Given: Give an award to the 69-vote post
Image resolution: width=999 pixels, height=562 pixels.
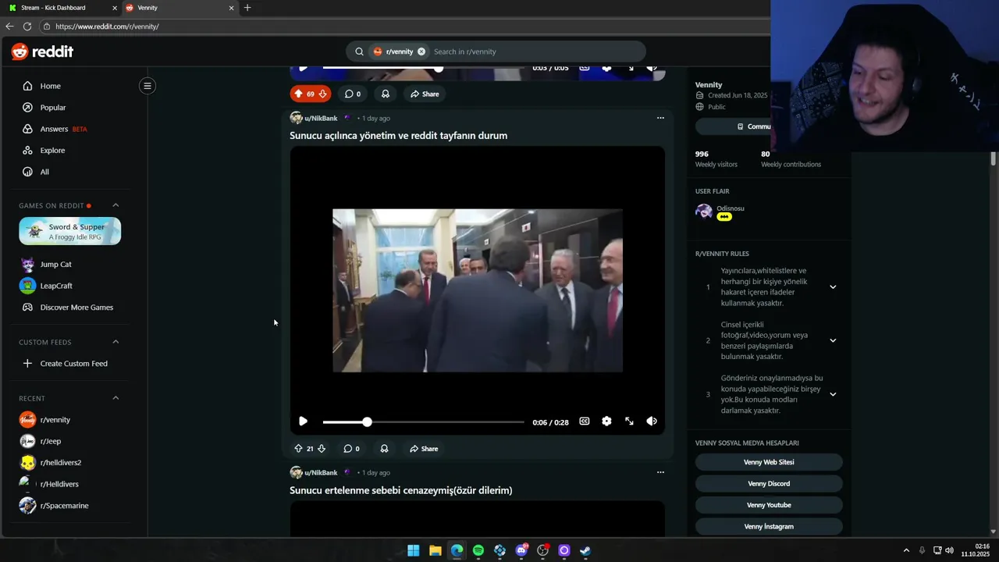Looking at the screenshot, I should point(385,94).
